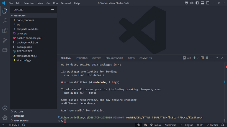This screenshot has height=127, width=227.
Task: Toggle the primary side bar layout button
Action: coord(197,3)
